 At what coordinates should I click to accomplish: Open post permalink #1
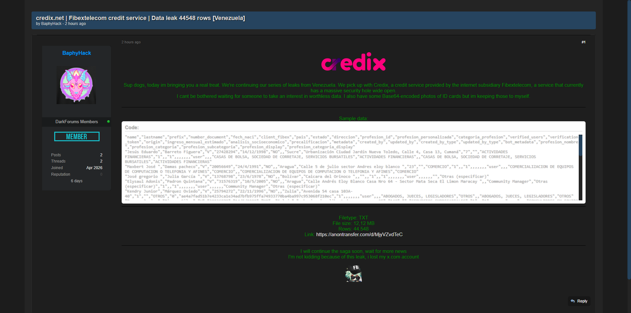point(583,42)
